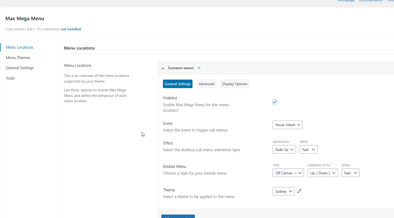The image size is (394, 218).
Task: Open Menu Themes in the sidebar
Action: tap(18, 58)
